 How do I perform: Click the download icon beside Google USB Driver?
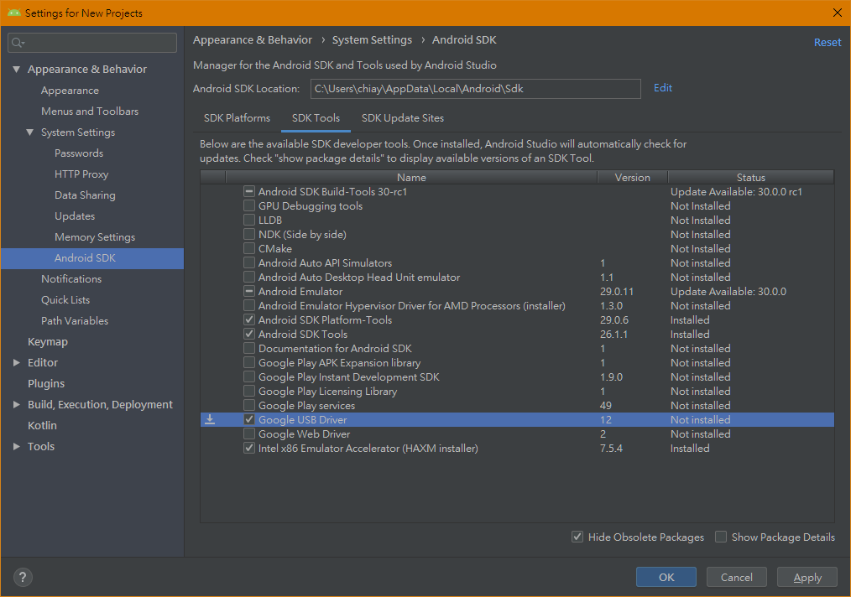tap(210, 419)
